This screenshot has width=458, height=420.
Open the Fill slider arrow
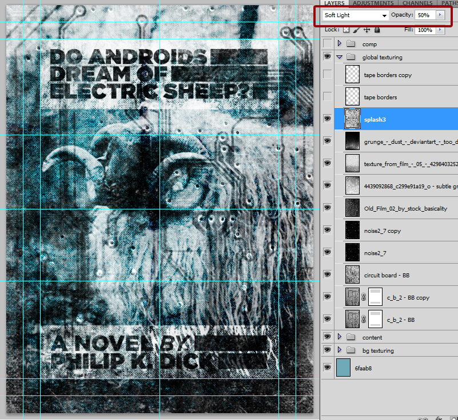(440, 30)
